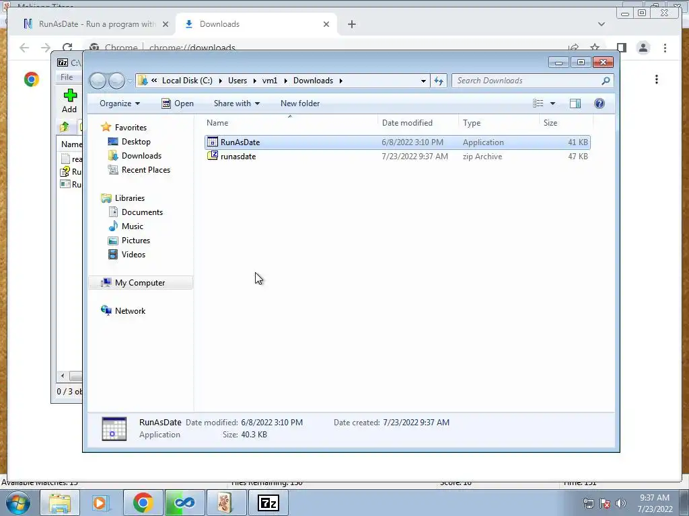Open the view options dropdown arrow
Screen dimensions: 689x516
click(553, 103)
